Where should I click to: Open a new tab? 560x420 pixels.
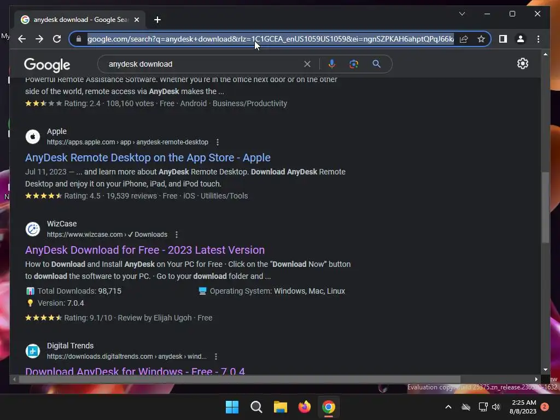point(157,20)
